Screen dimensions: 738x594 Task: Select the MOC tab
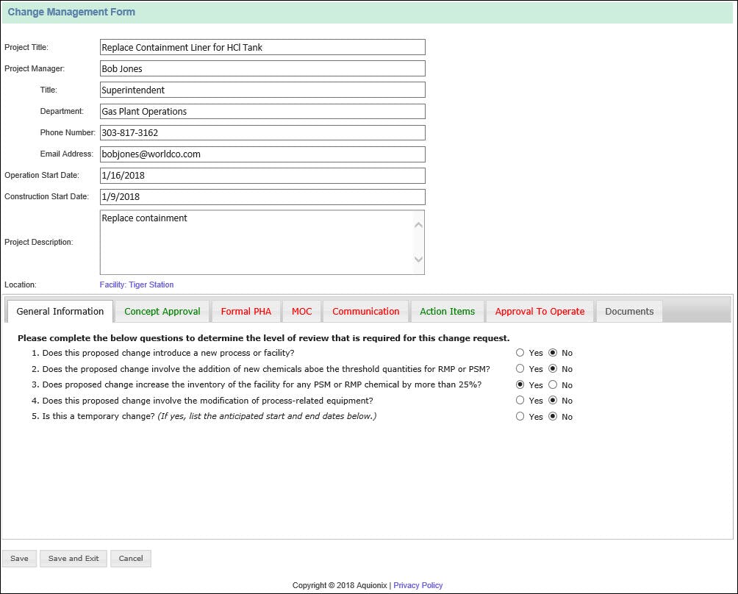(x=301, y=311)
